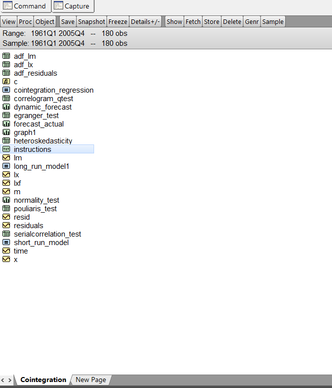332x388 pixels.
Task: Select the Cointegration page tab
Action: click(x=43, y=380)
